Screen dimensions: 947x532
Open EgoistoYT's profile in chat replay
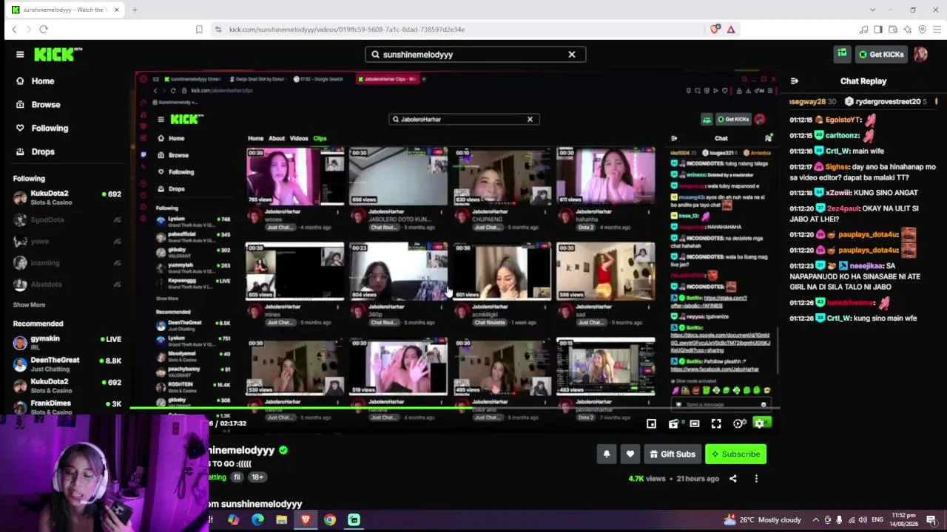click(843, 120)
